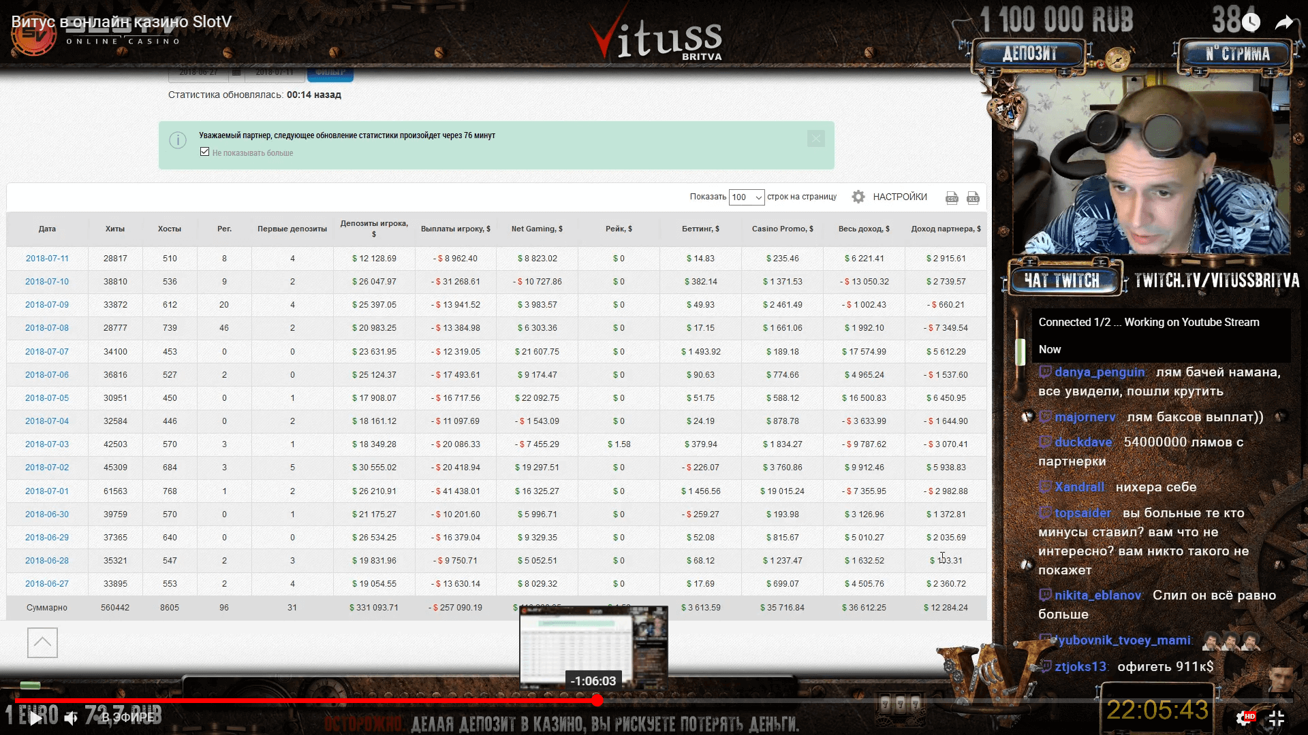The width and height of the screenshot is (1308, 735).
Task: Open the 2018-07-07 date link
Action: coord(47,352)
